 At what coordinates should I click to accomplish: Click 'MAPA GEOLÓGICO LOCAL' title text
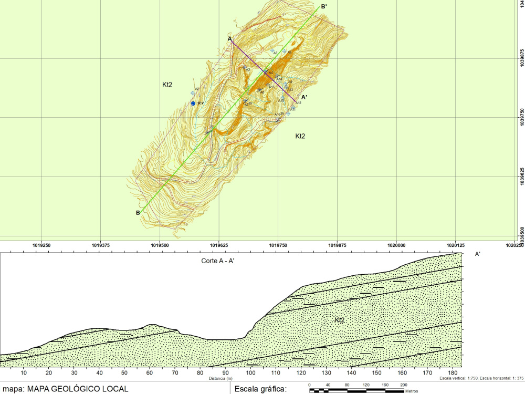coord(78,389)
